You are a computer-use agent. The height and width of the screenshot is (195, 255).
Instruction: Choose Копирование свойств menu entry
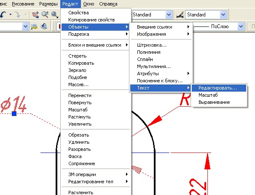tap(96, 20)
